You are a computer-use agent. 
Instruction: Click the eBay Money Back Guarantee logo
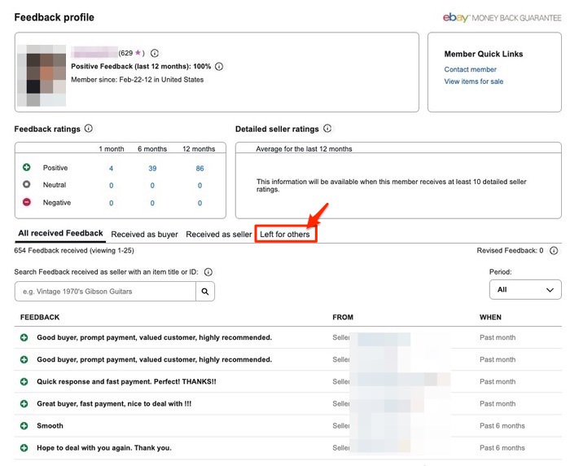click(502, 17)
